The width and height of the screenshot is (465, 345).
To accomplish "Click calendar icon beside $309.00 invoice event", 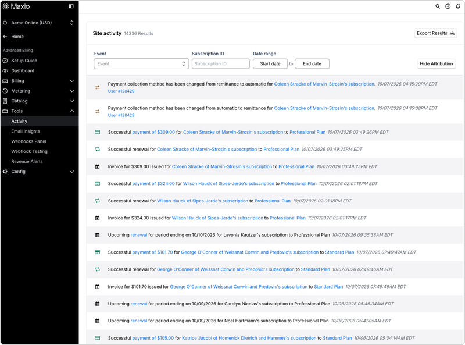I will 97,166.
